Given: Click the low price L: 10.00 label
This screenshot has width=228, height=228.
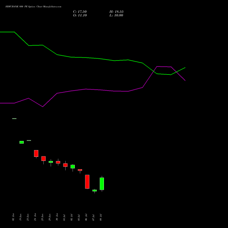Looking at the screenshot, I should tap(116, 16).
